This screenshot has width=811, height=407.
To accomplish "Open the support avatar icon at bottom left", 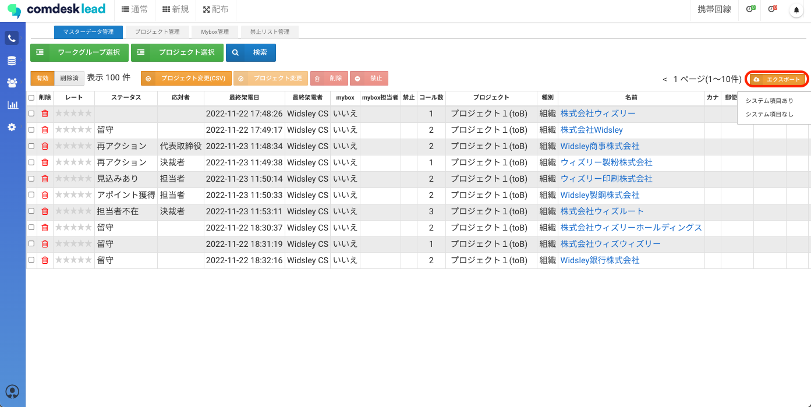I will (12, 391).
